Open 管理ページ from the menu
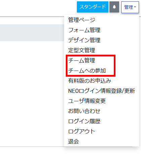This screenshot has height=159, width=141. 82,20
